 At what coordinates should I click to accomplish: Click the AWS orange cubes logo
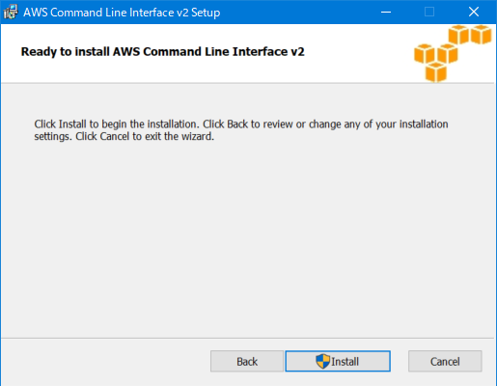453,54
